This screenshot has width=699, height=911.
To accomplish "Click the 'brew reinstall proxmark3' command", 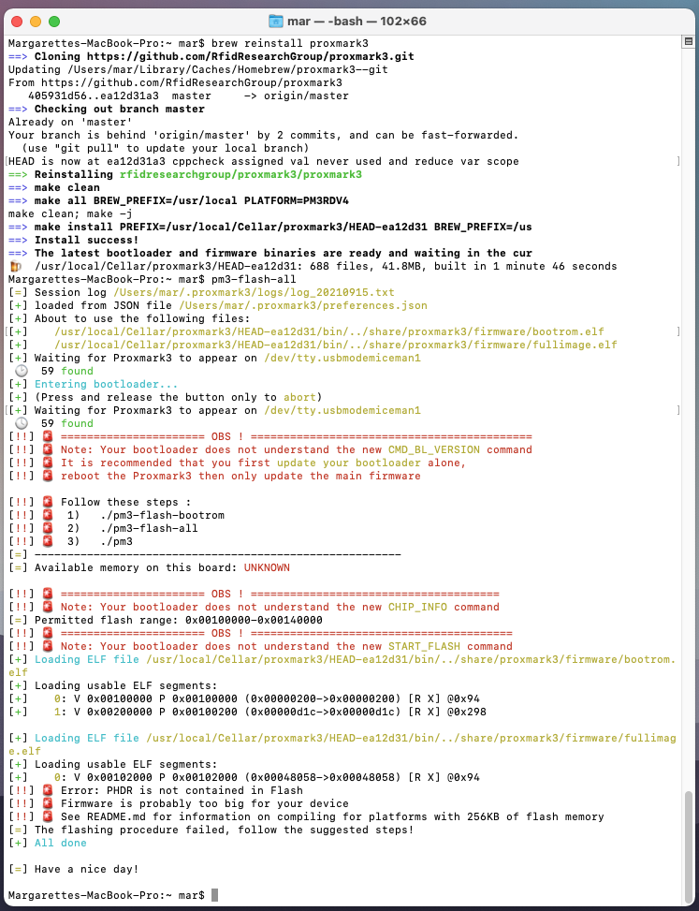I will coord(290,44).
